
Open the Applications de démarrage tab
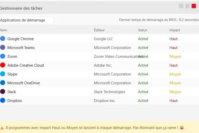click(26, 20)
